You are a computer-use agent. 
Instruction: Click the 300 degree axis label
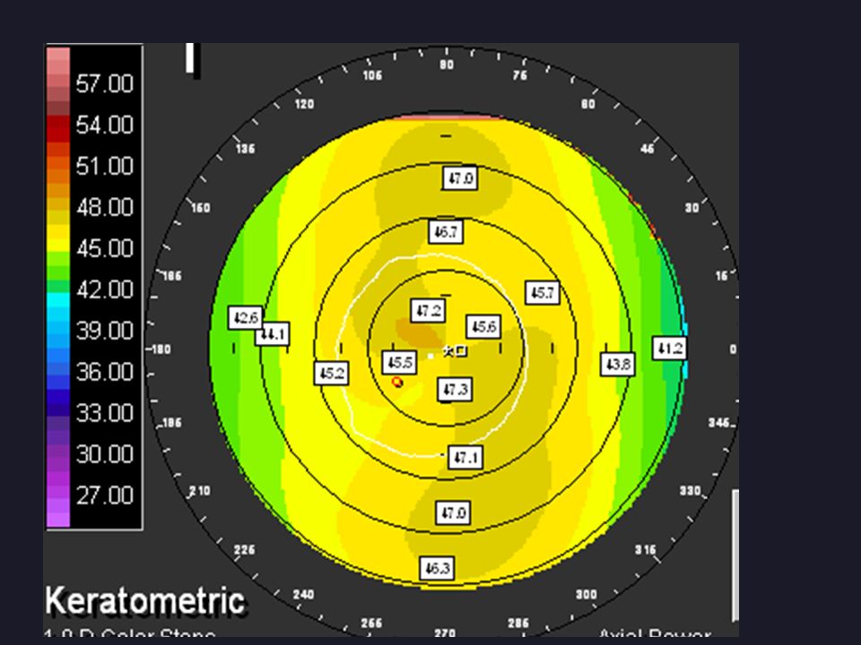pos(586,594)
